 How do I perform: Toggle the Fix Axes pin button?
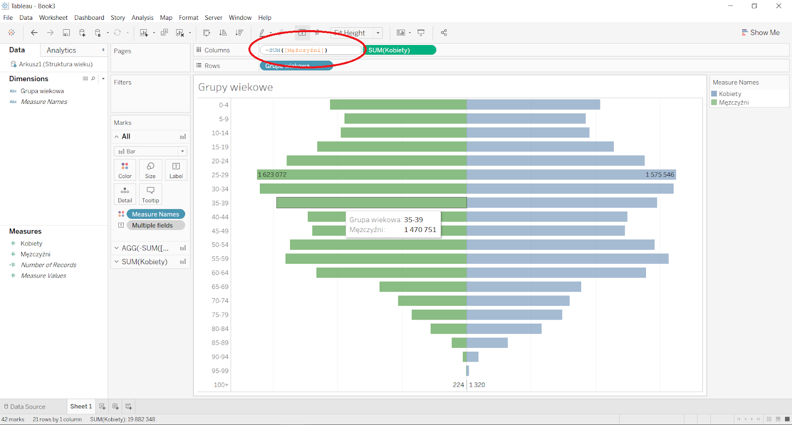point(317,33)
